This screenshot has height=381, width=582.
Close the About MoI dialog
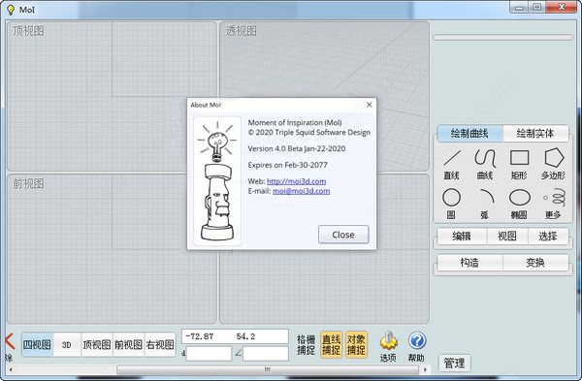[343, 235]
